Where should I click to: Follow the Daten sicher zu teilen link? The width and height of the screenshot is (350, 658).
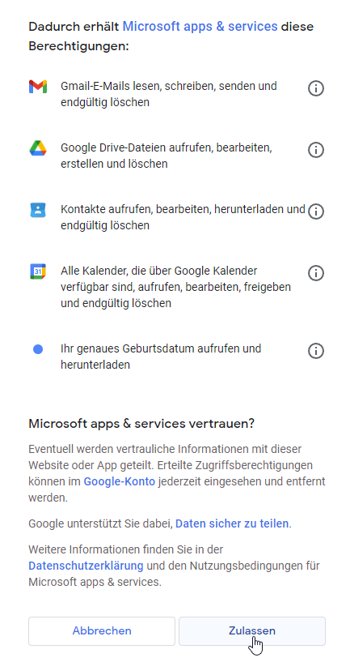pos(232,523)
